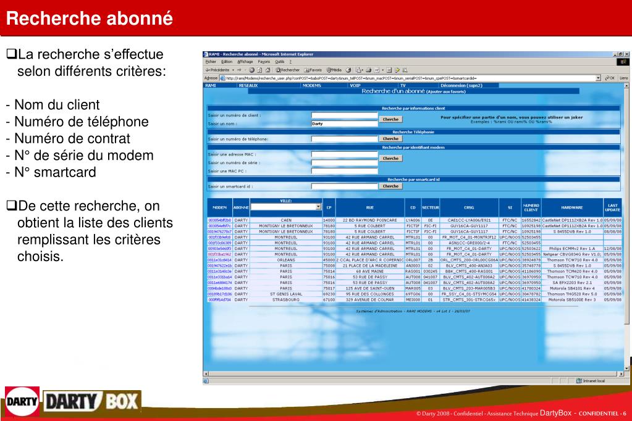Focus the nom field containing Darty
Image resolution: width=632 pixels, height=421 pixels.
click(x=345, y=123)
